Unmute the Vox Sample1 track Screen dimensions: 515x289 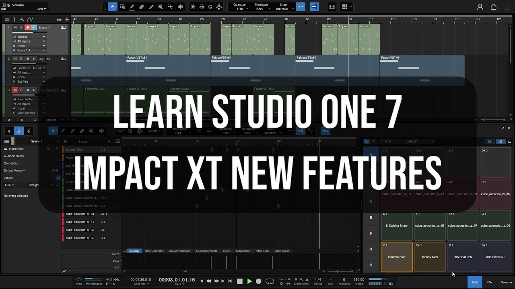tap(15, 90)
